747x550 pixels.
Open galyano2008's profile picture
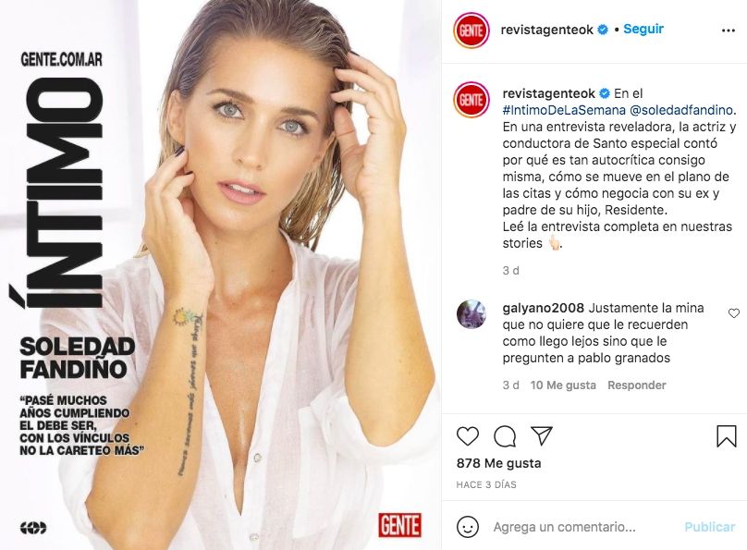[x=471, y=314]
